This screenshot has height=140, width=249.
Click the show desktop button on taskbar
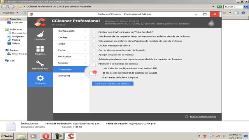pyautogui.click(x=246, y=136)
